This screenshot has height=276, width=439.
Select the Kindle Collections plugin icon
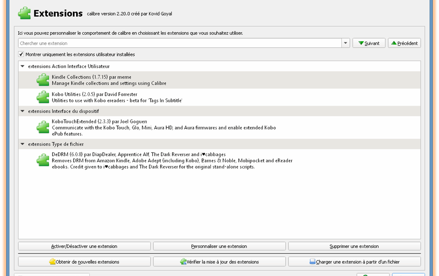[43, 80]
